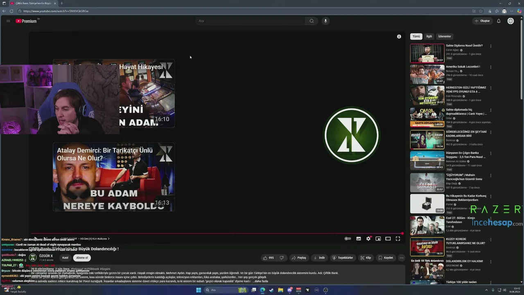Create a clip with Klip button
This screenshot has height=295, width=524.
(366, 258)
